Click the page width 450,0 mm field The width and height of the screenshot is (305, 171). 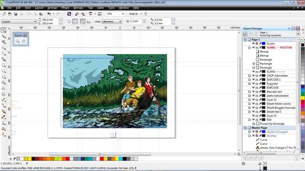50,20
